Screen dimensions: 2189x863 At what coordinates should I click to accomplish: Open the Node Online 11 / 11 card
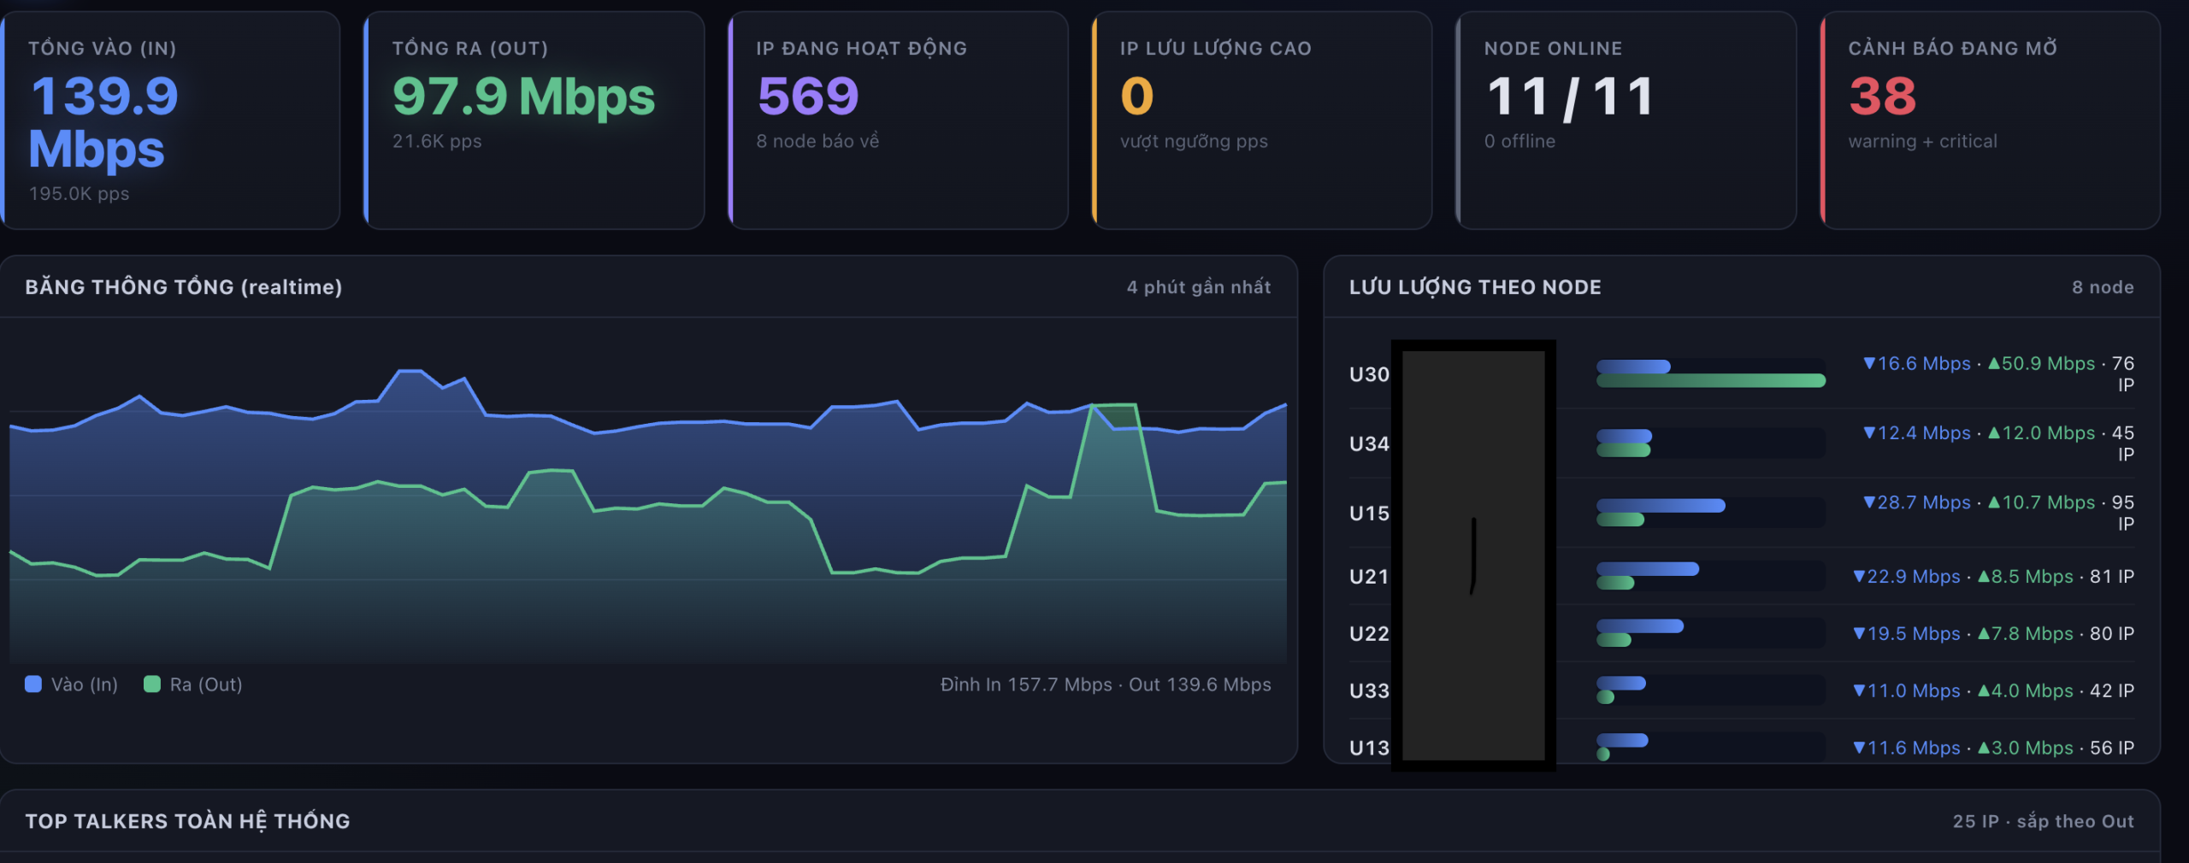coord(1626,120)
